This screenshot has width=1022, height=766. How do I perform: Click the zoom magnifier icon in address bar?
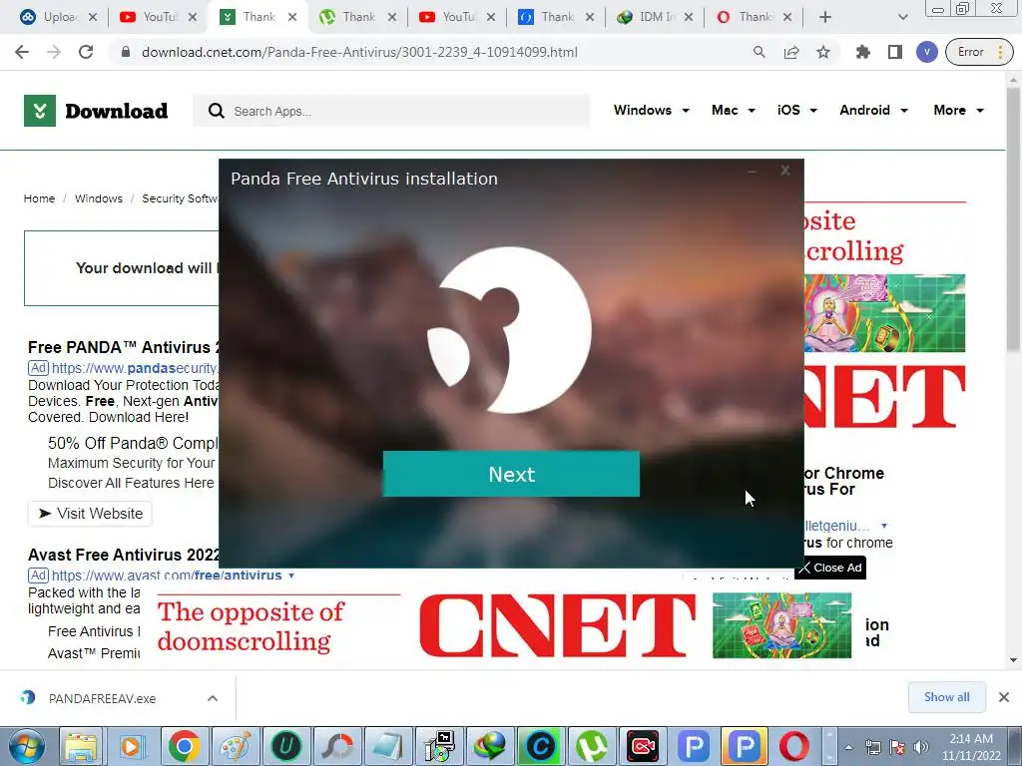[x=759, y=52]
